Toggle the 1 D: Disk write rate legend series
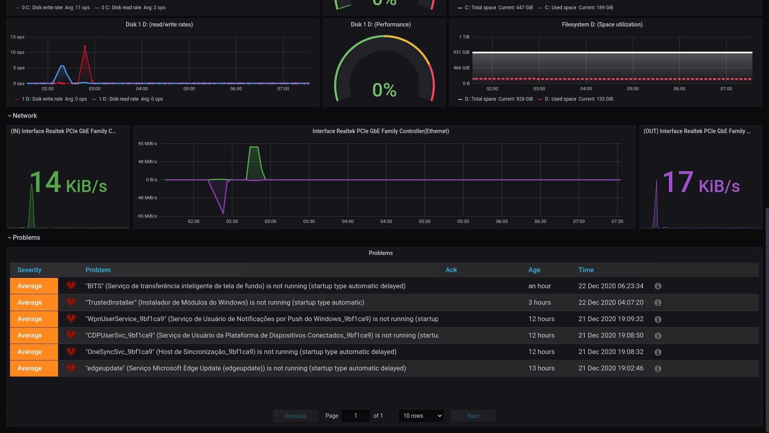Viewport: 769px width, 433px height. point(42,99)
